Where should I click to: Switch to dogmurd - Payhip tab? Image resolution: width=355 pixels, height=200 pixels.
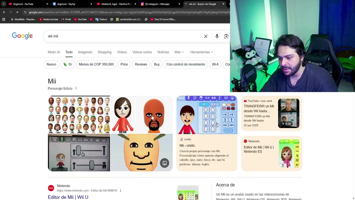click(69, 4)
